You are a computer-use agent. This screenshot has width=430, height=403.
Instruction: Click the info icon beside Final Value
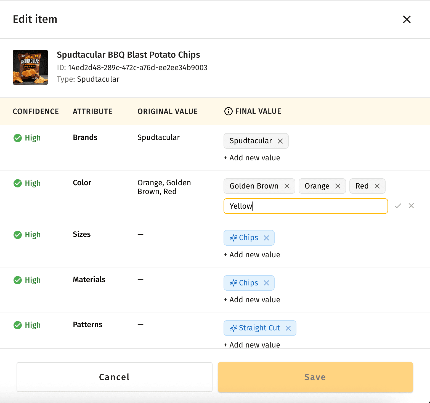[x=228, y=111]
